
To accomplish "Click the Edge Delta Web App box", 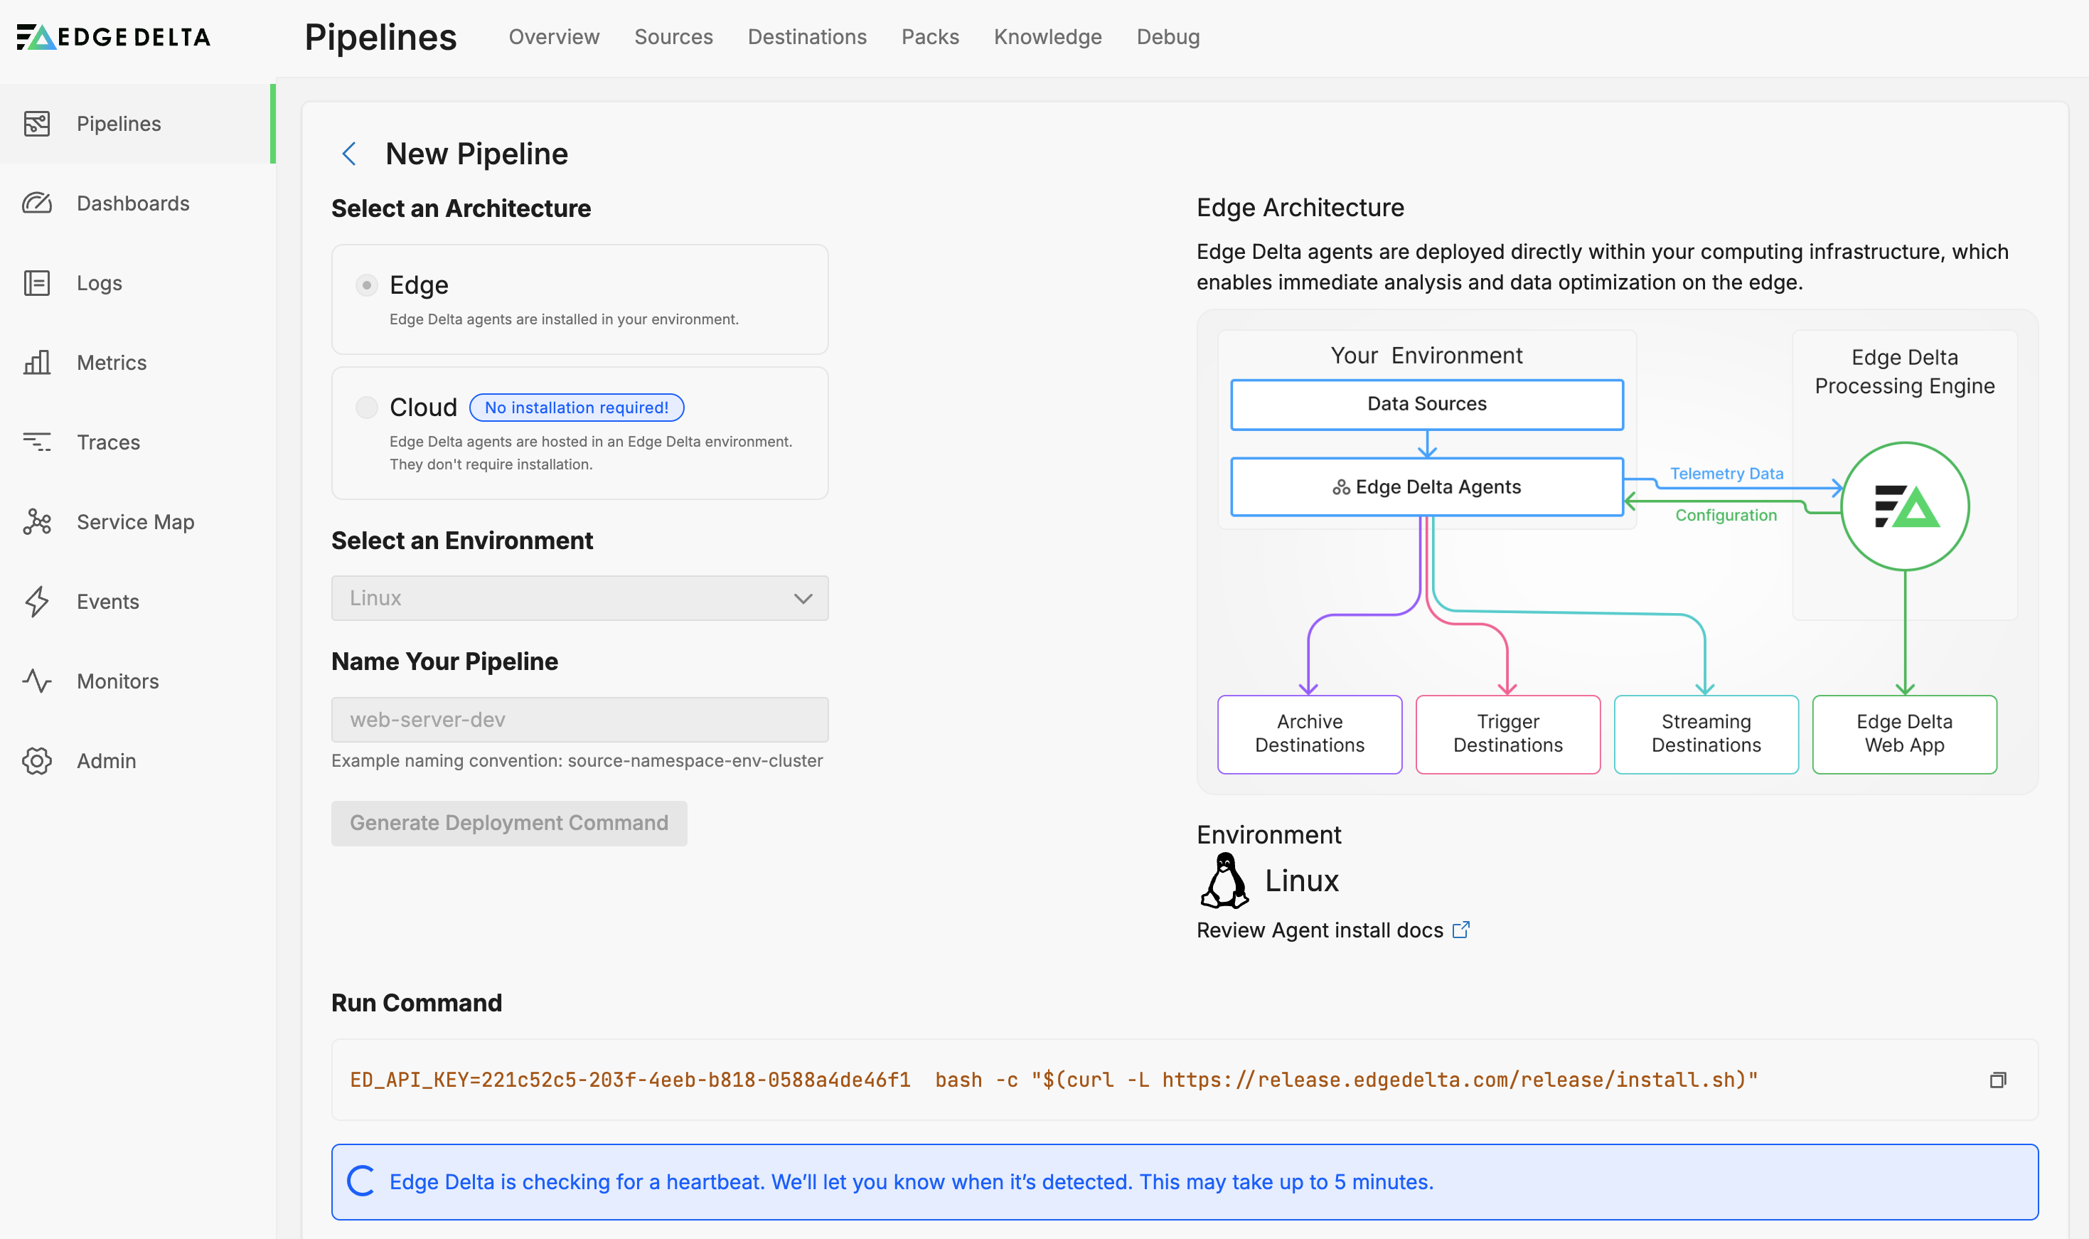I will [1905, 734].
